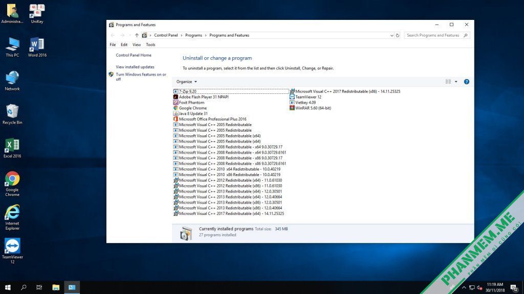The image size is (524, 294).
Task: Open the UniKey desktop shortcut
Action: tap(37, 14)
